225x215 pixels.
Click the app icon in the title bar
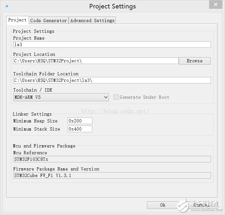pos(7,6)
